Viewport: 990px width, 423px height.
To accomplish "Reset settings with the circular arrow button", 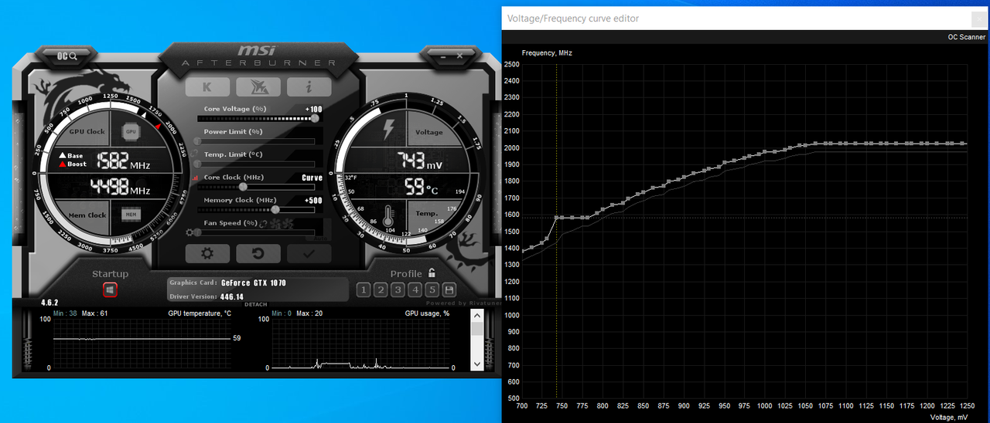I will [x=258, y=253].
